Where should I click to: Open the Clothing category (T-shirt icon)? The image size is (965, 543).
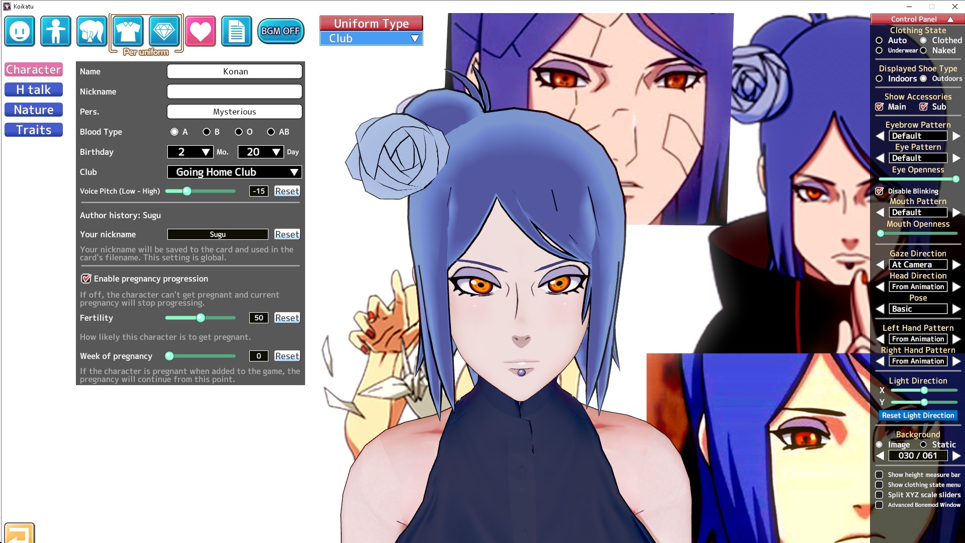pyautogui.click(x=128, y=31)
